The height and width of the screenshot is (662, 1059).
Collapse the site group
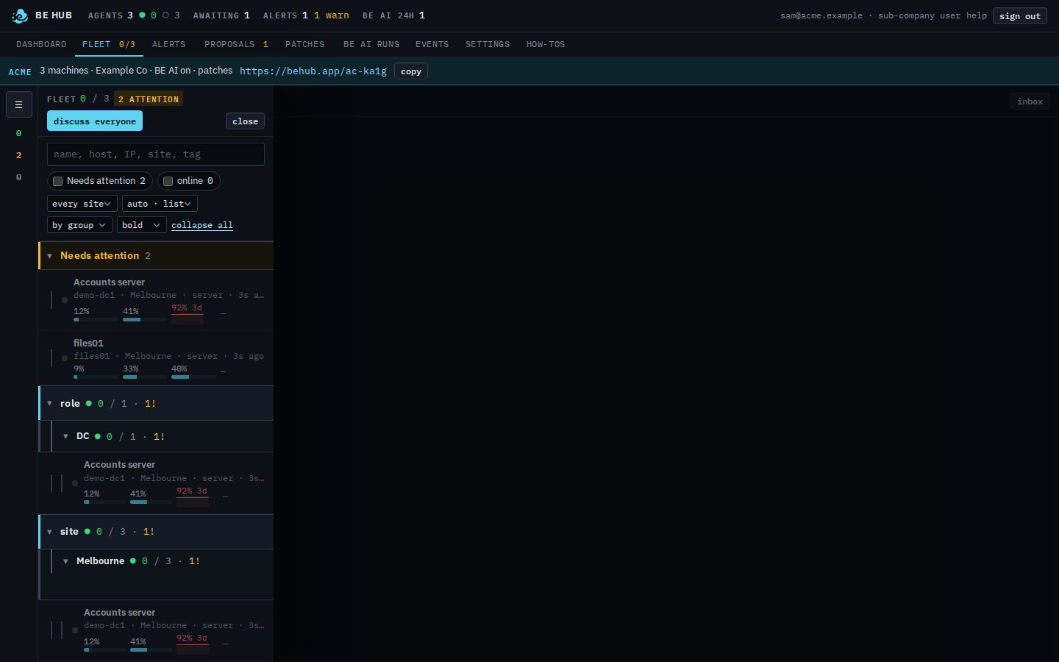point(49,532)
